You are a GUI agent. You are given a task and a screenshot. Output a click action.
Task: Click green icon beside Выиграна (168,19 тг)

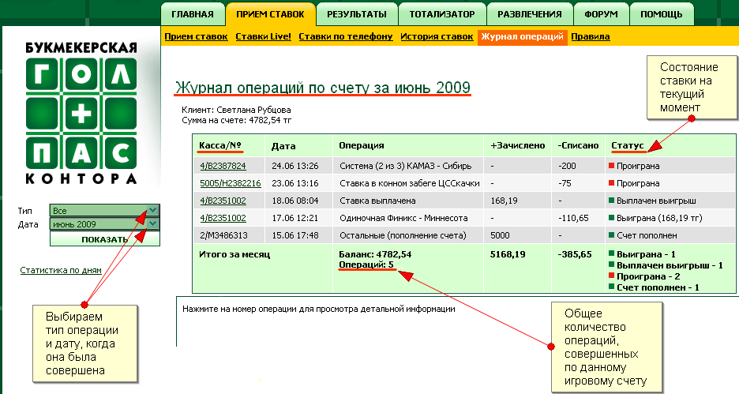point(612,218)
